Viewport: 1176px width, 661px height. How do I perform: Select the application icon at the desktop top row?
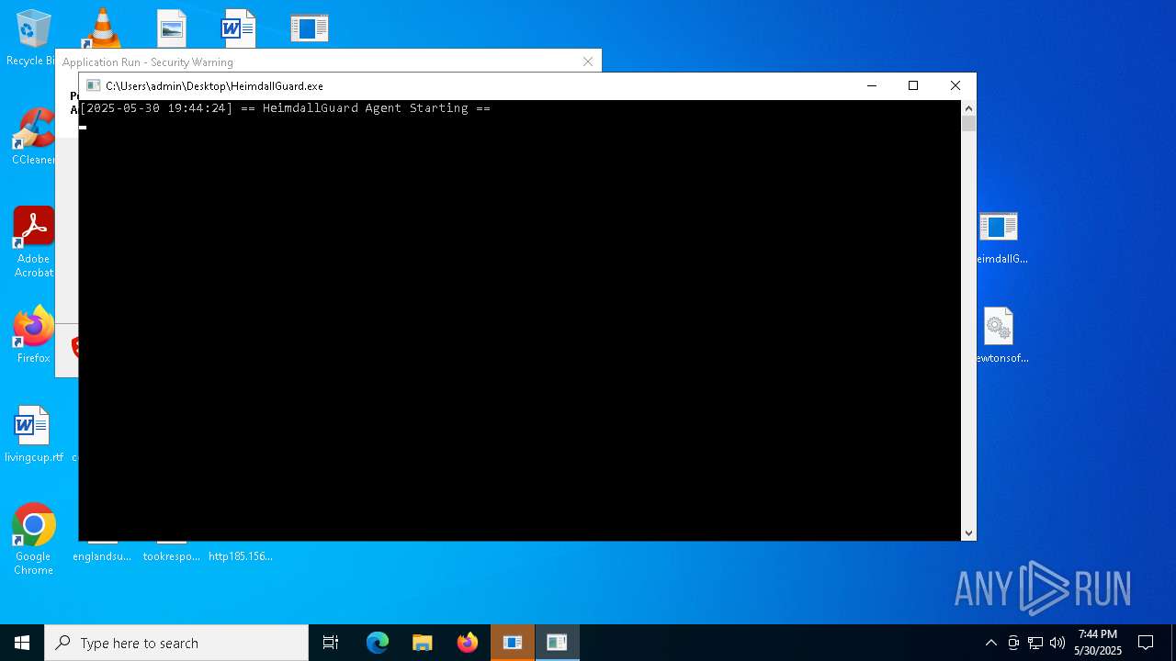pos(310,28)
